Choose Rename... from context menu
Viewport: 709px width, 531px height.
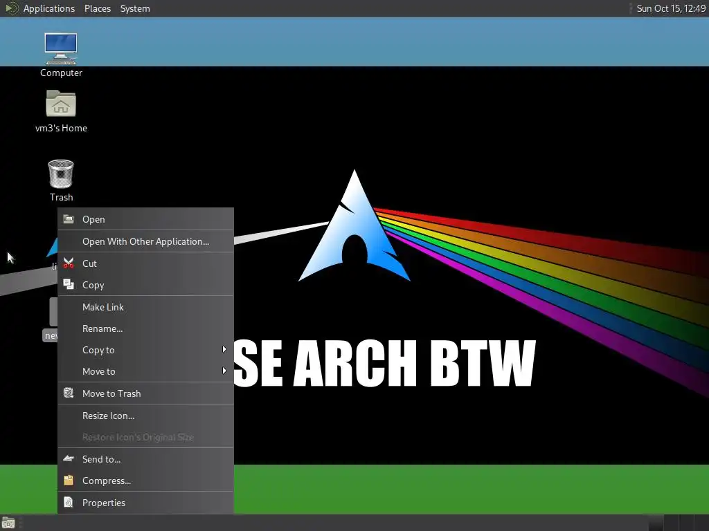tap(145, 328)
